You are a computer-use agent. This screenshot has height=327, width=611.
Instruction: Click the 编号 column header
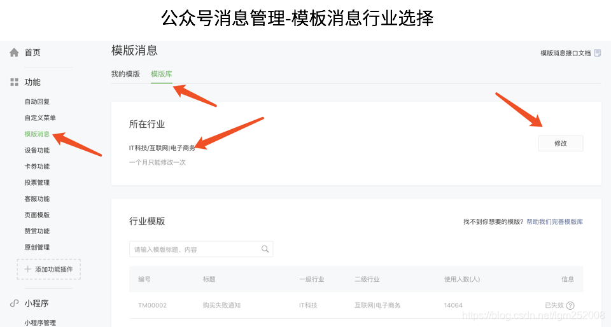click(x=144, y=279)
